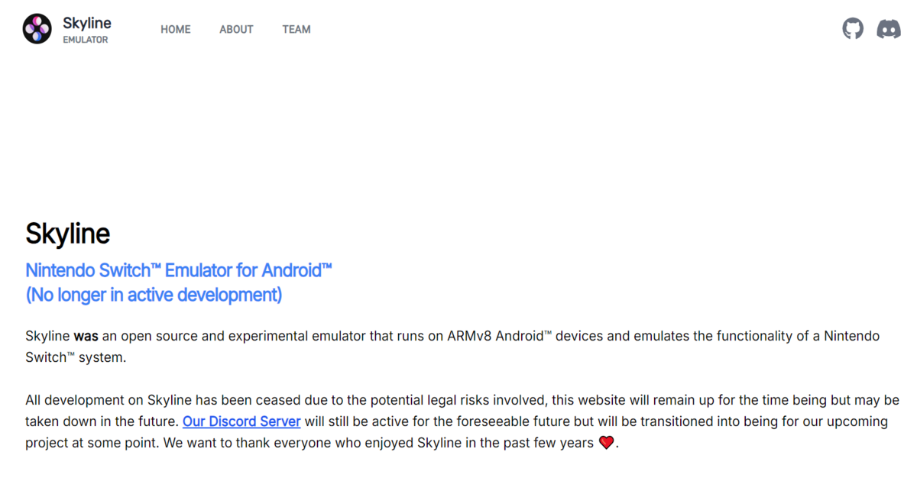Click the large Skyline page heading
The width and height of the screenshot is (917, 481).
click(67, 234)
